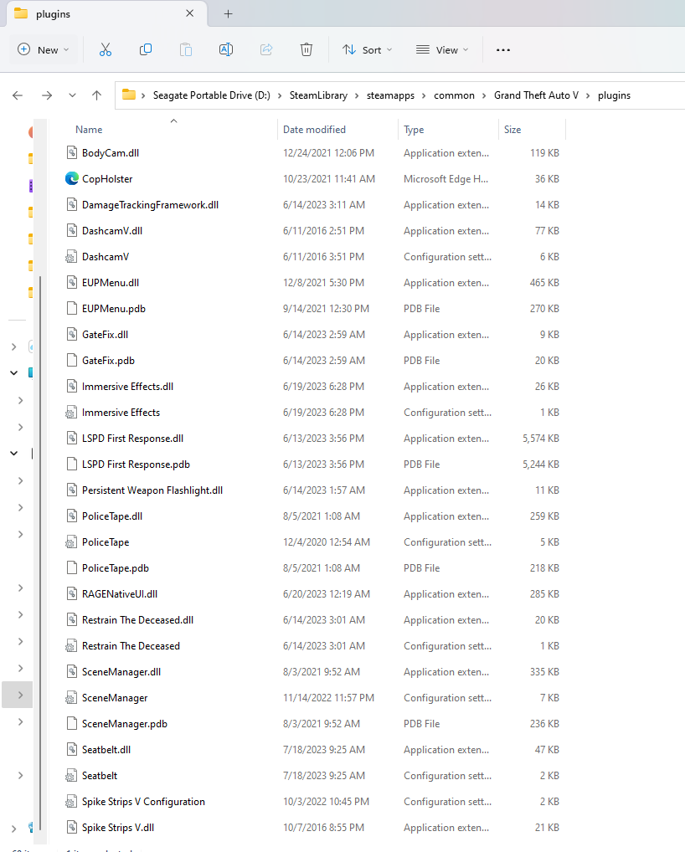Click the CopHolster Edge file icon
Screen dimensions: 685x852
click(72, 179)
